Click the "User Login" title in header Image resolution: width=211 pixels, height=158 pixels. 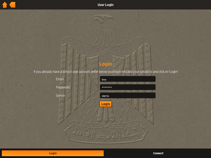(x=105, y=5)
